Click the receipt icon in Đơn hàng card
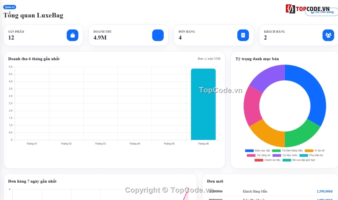This screenshot has height=200, width=338. pyautogui.click(x=243, y=35)
